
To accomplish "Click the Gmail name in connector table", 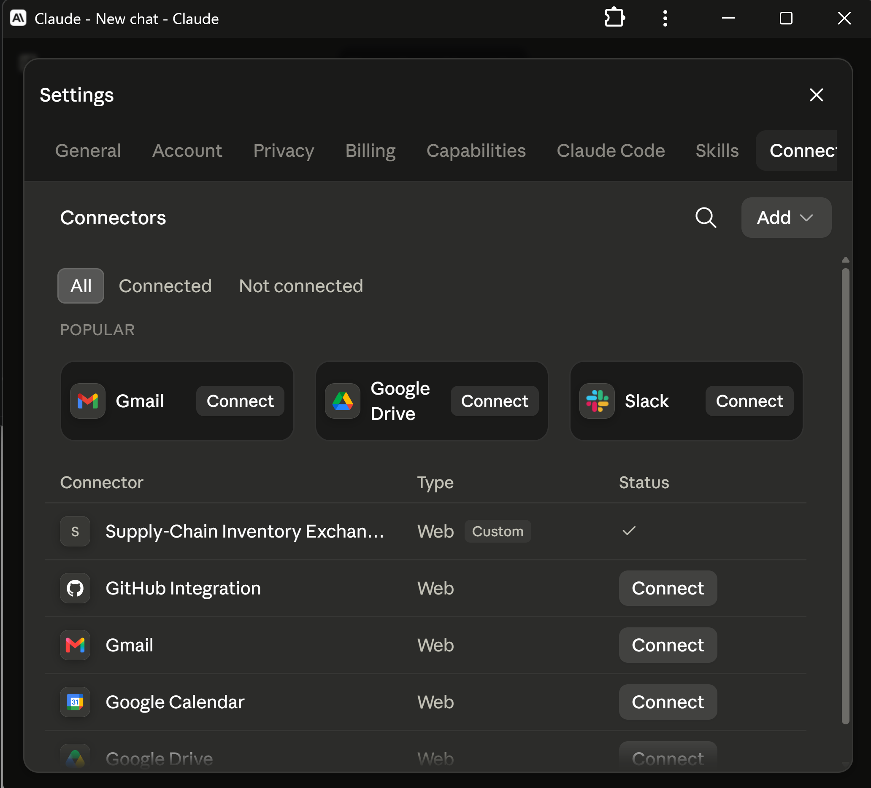I will (129, 645).
